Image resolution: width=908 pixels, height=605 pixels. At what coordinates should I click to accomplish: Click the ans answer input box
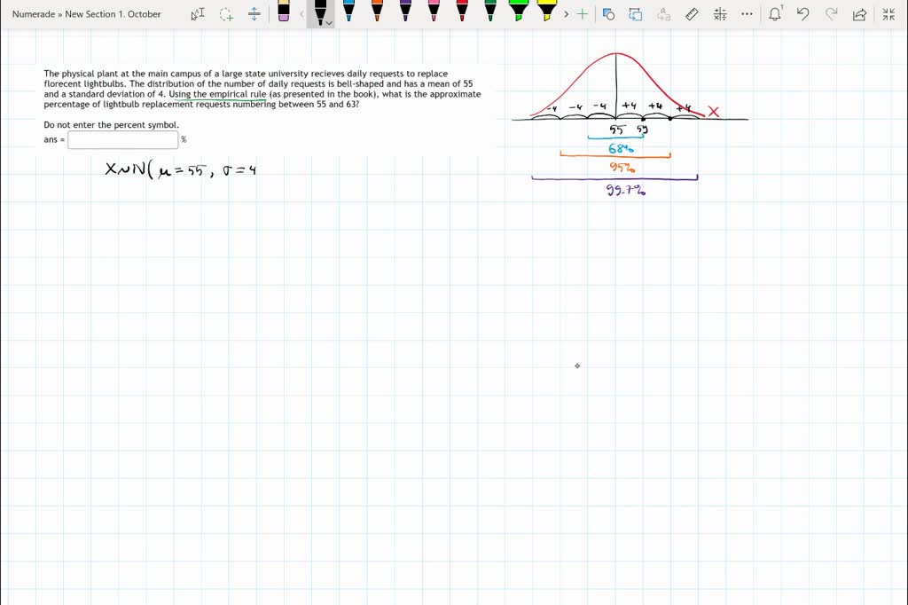[122, 140]
